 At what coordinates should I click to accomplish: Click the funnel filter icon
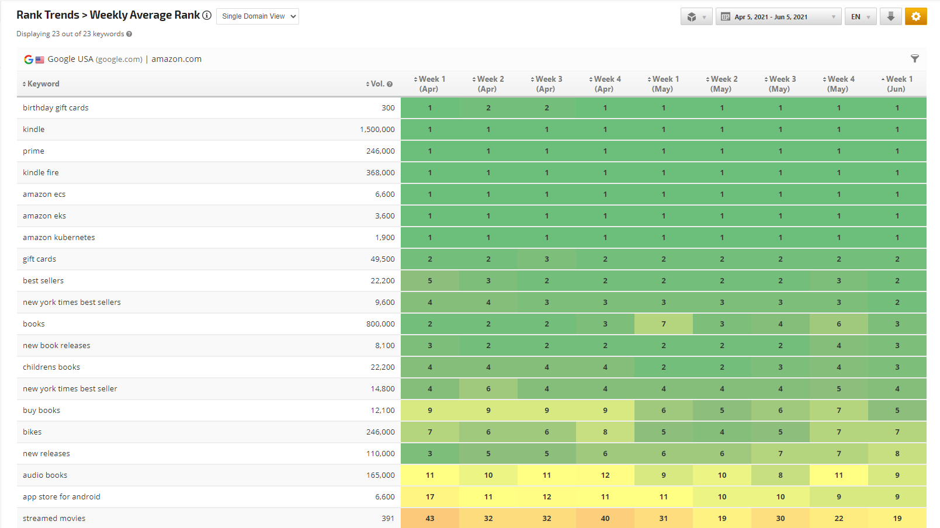pyautogui.click(x=914, y=58)
